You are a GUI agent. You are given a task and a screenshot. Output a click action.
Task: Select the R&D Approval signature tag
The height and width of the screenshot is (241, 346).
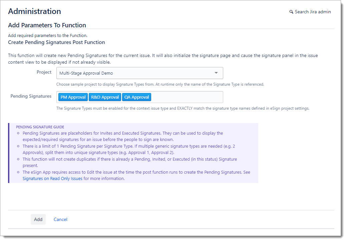105,97
